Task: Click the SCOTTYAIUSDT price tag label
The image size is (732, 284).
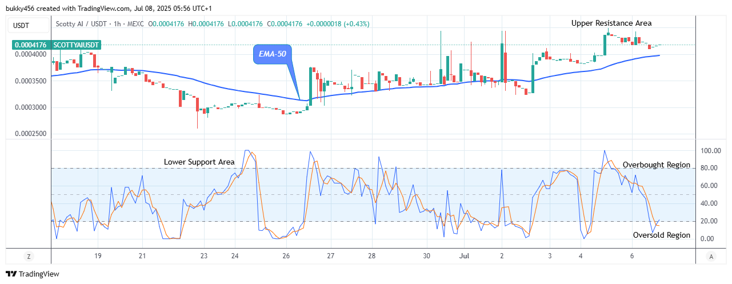Action: click(x=76, y=45)
